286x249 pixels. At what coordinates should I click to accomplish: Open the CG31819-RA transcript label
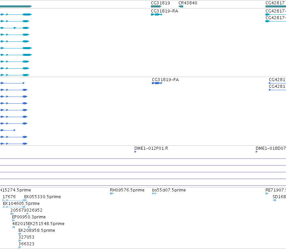pyautogui.click(x=165, y=11)
